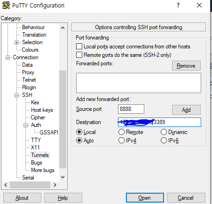Open the Cipher category

(38, 118)
